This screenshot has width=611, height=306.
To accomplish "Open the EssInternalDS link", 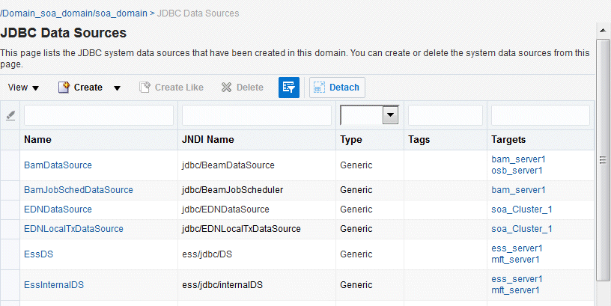I will pyautogui.click(x=54, y=285).
